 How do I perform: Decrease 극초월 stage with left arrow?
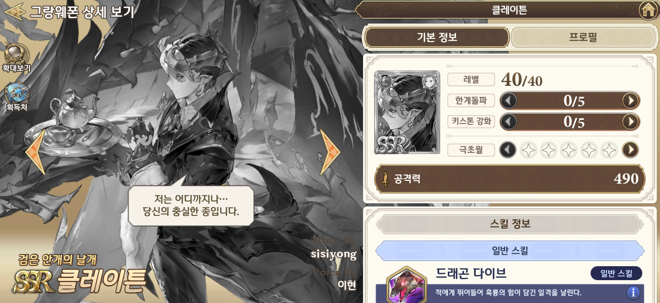pyautogui.click(x=508, y=150)
